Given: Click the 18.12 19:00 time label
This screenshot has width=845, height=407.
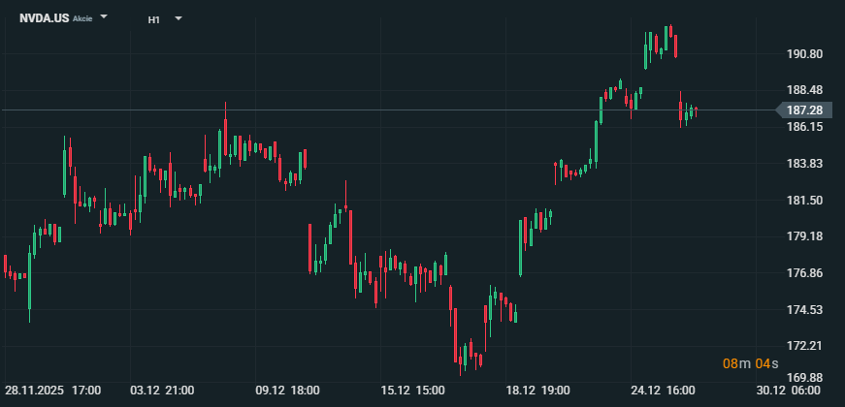Looking at the screenshot, I should click(x=537, y=391).
